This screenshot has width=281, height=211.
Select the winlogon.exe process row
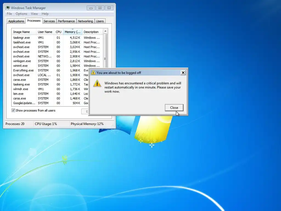click(57, 61)
